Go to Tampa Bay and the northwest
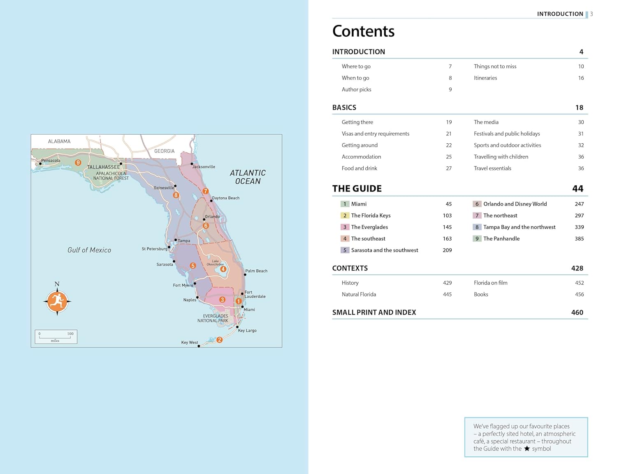 (519, 227)
